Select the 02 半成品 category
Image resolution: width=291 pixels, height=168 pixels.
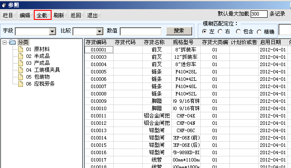click(x=38, y=56)
